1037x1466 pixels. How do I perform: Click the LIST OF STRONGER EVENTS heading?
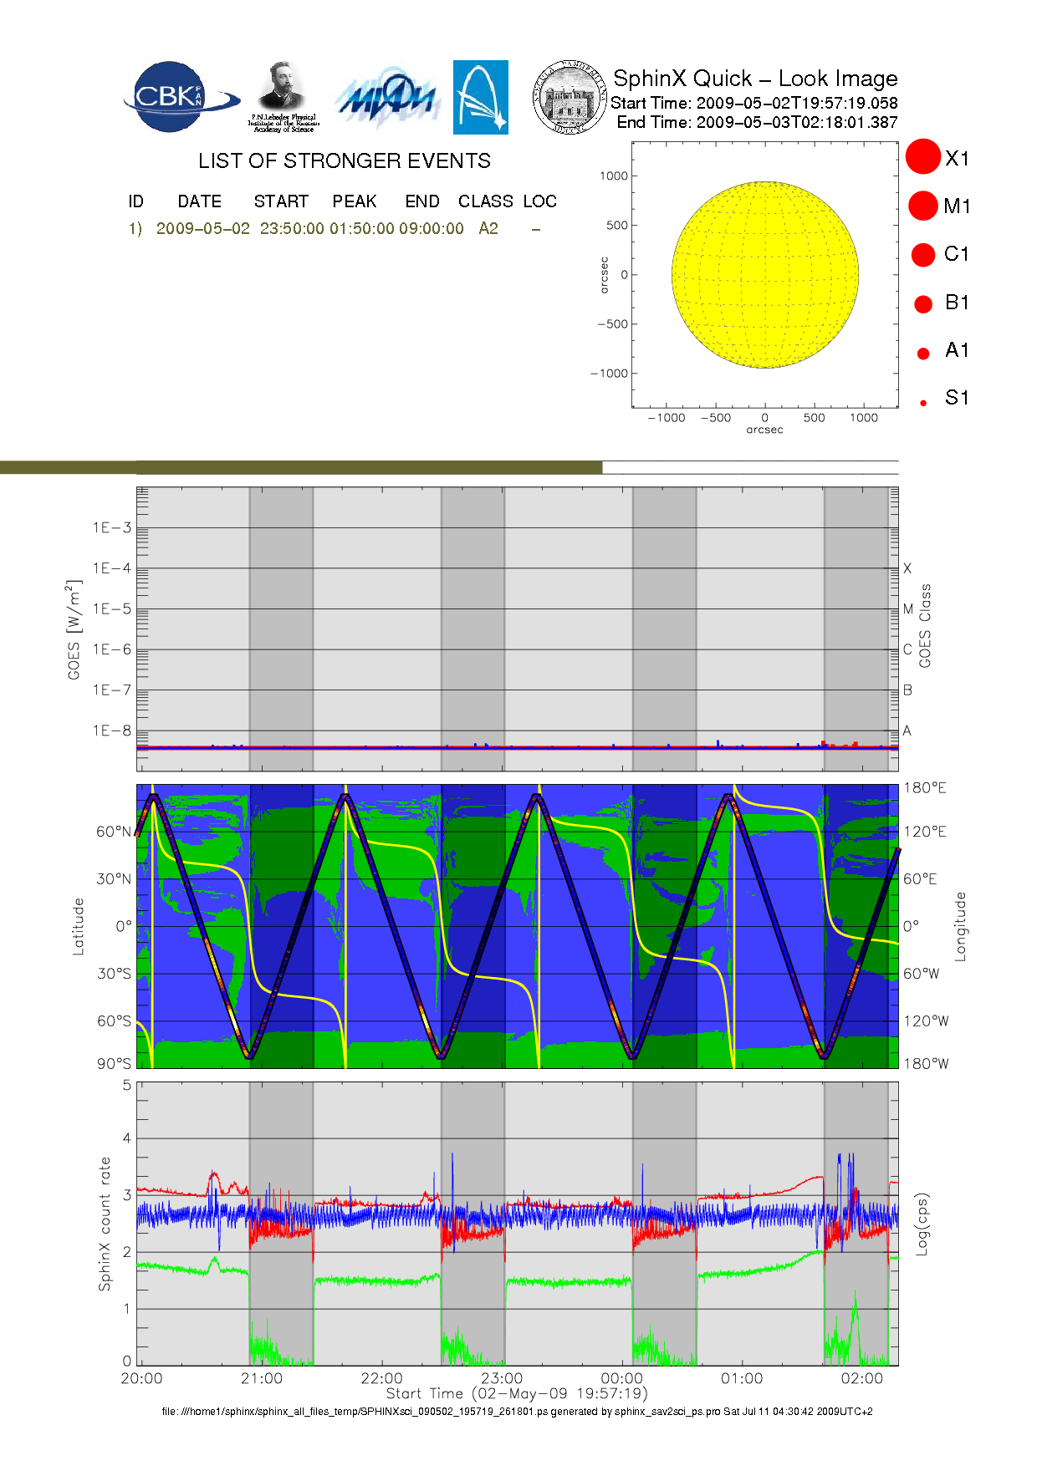(x=344, y=160)
